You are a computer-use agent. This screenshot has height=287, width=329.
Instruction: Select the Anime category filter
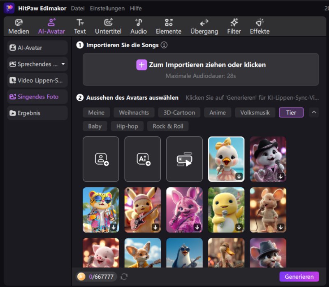point(218,113)
